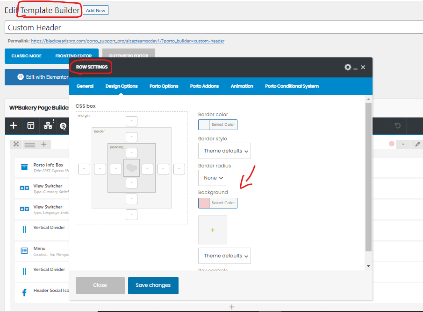Click the Custom Header title field
Image resolution: width=423 pixels, height=312 pixels.
coord(214,28)
